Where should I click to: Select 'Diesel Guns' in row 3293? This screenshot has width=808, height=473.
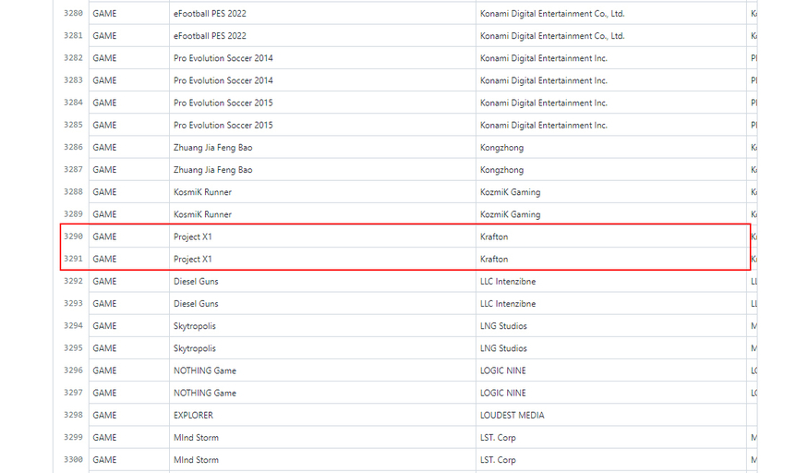coord(196,304)
